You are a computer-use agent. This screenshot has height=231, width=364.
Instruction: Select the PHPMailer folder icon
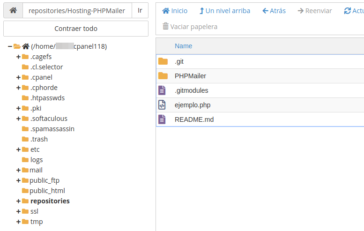163,76
